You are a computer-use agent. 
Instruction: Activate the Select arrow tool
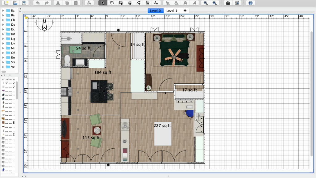pos(103,3)
